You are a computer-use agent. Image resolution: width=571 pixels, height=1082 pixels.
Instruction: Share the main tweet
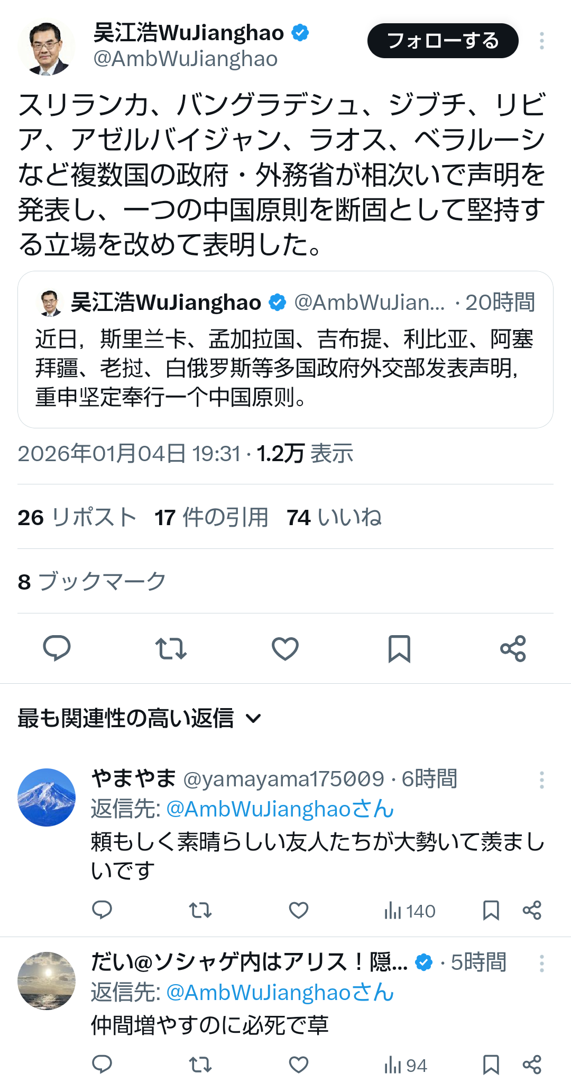coord(513,648)
